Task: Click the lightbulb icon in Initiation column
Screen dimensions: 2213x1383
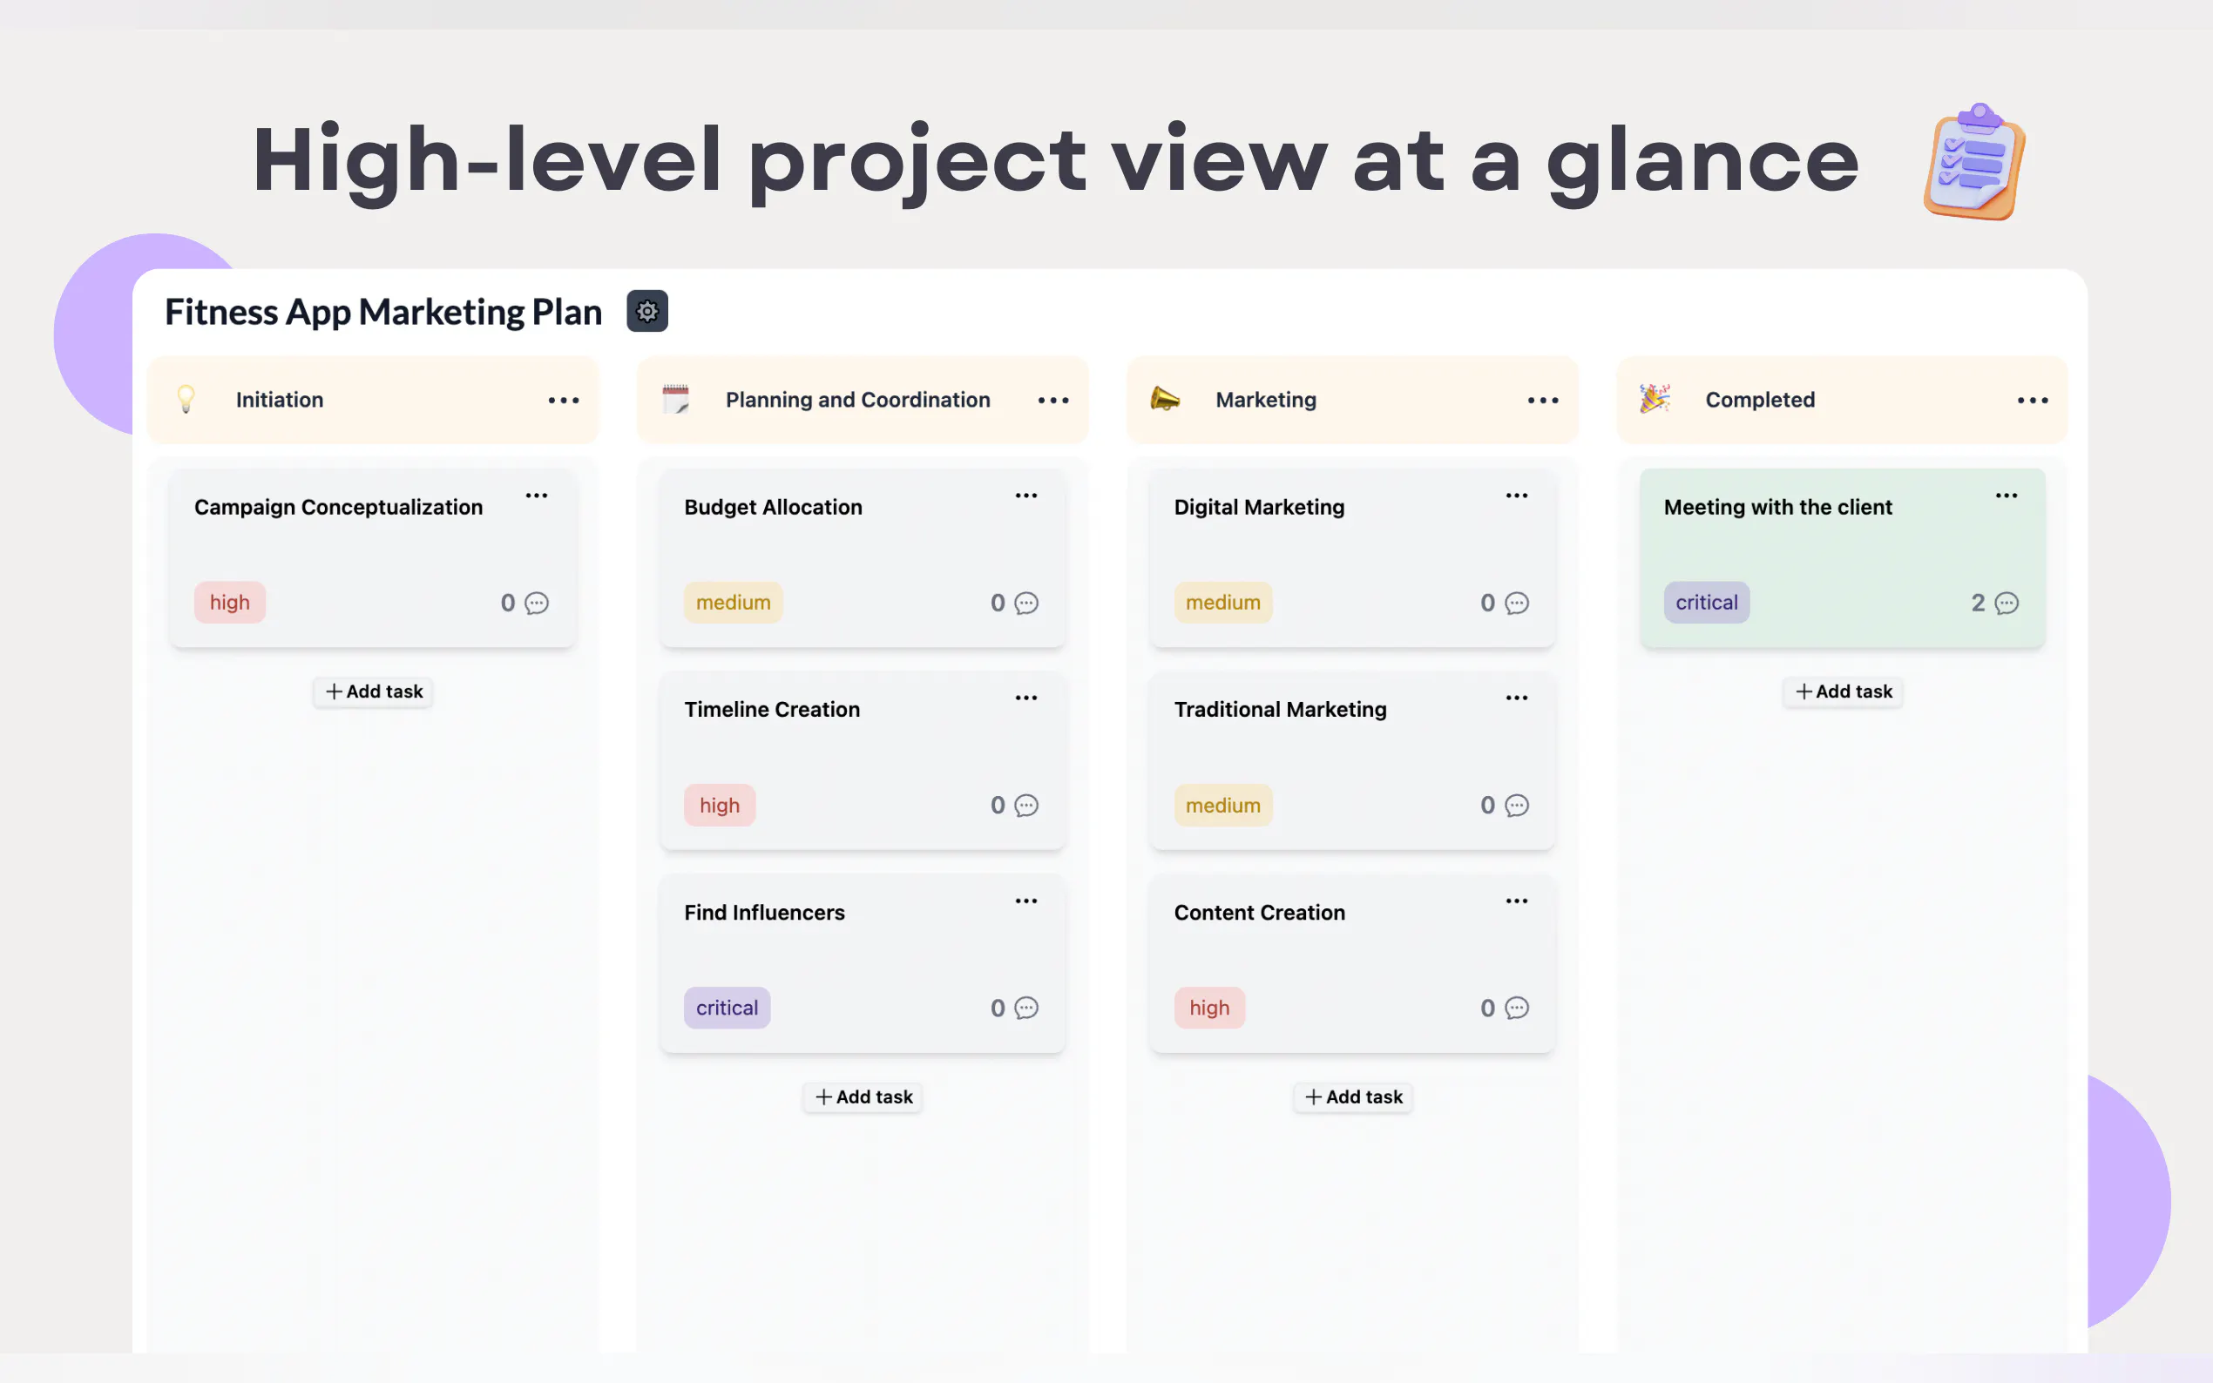Action: point(186,399)
